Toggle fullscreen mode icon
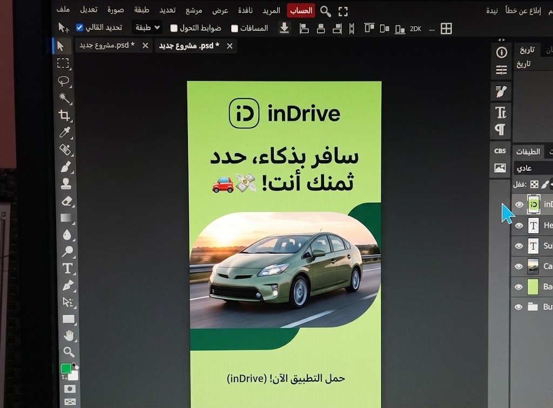Image resolution: width=553 pixels, height=408 pixels. [343, 12]
